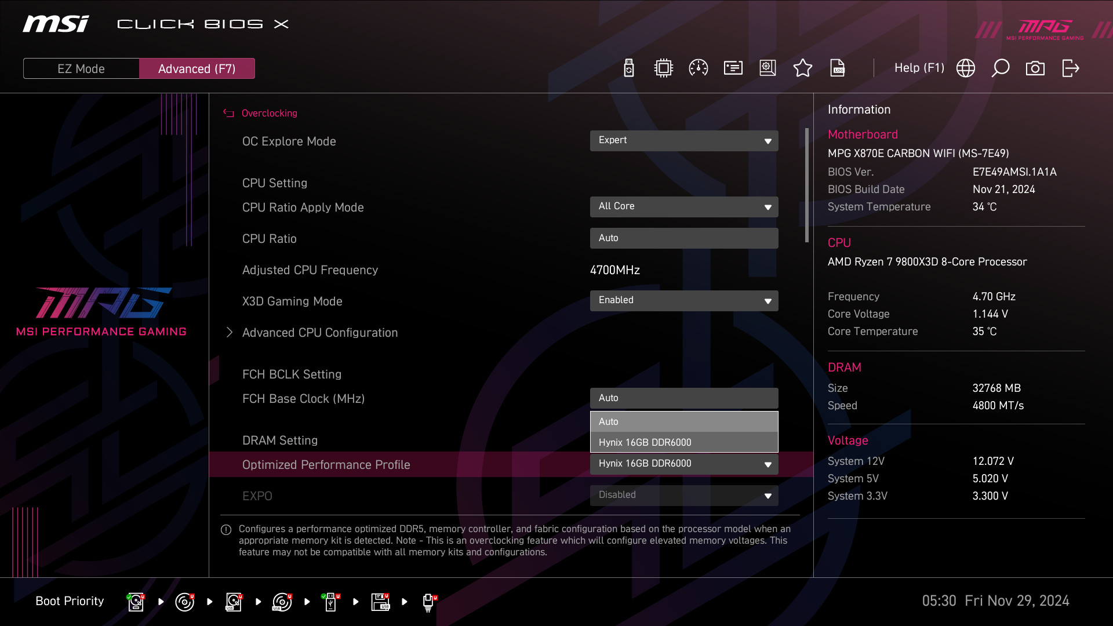Viewport: 1113px width, 626px height.
Task: Open the hardware settings board icon
Action: click(768, 68)
